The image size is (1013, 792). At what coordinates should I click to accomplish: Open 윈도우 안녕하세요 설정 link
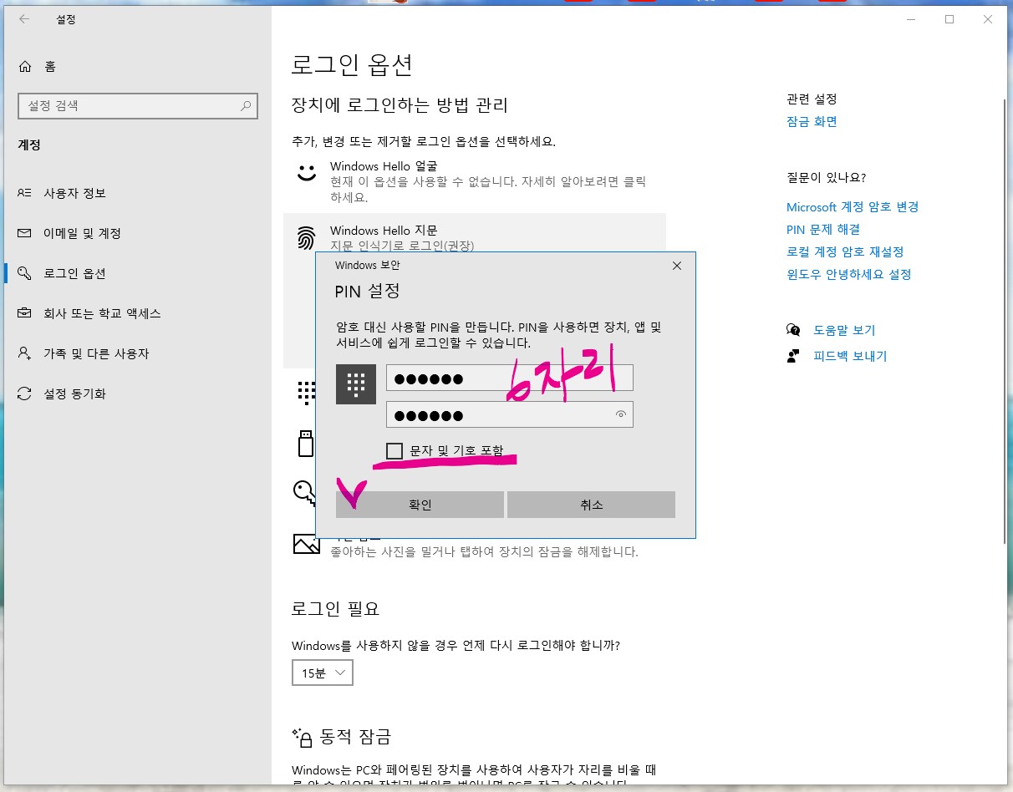tap(848, 275)
